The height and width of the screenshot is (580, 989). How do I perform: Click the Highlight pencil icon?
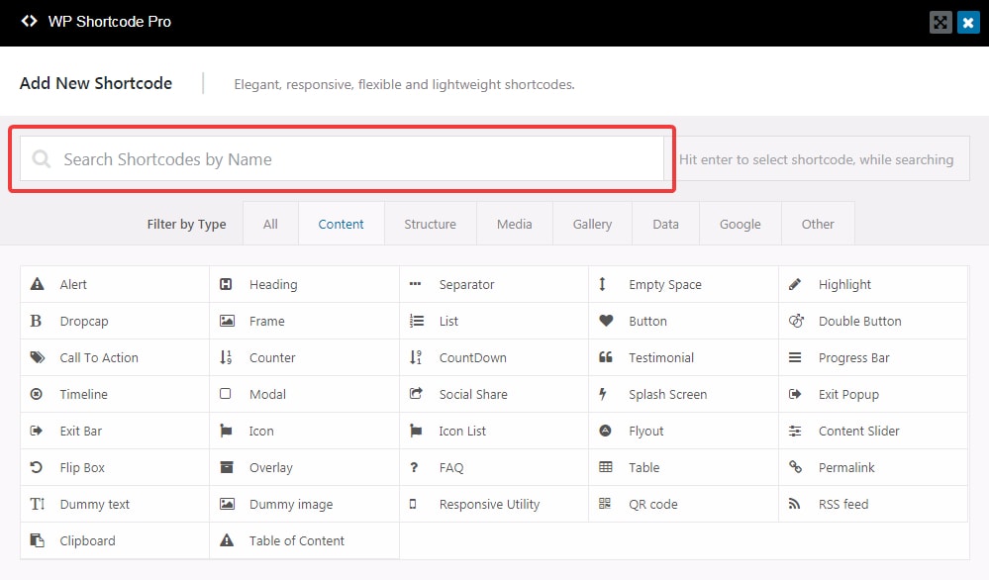795,284
